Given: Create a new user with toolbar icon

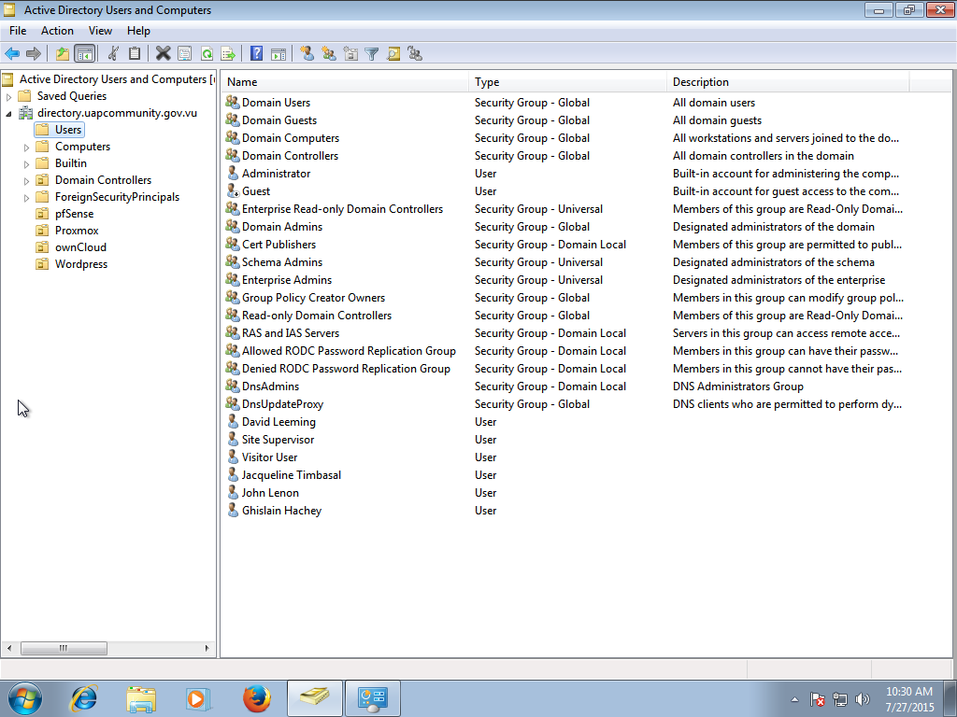Looking at the screenshot, I should click(x=307, y=54).
